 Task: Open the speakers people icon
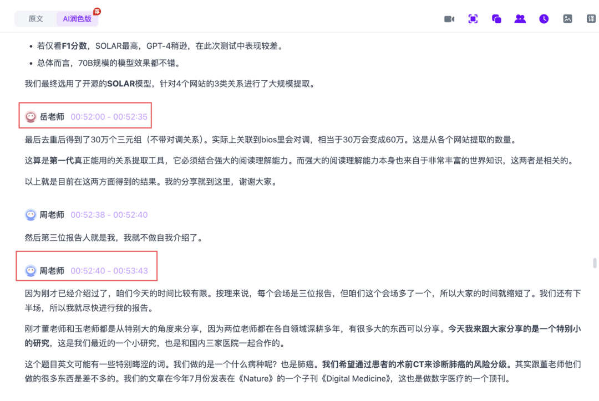[520, 19]
